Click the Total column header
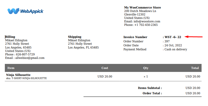The image size is (208, 106). 195,68
